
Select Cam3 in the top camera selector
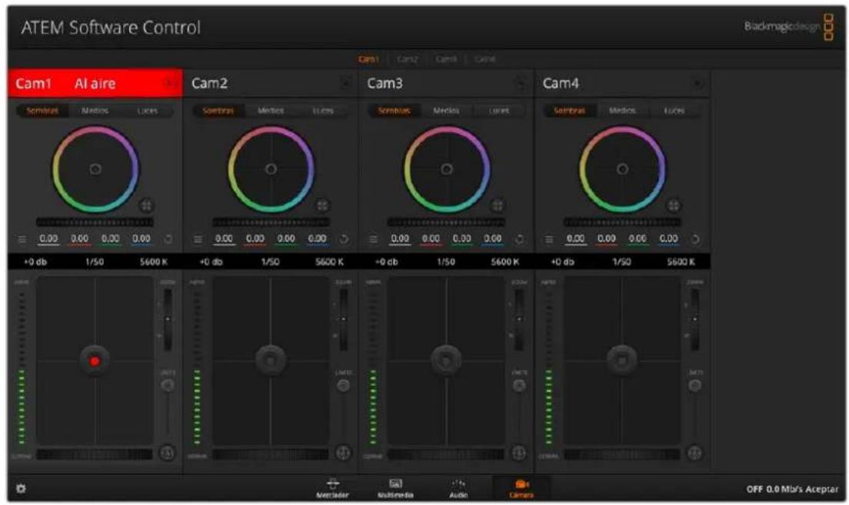446,59
